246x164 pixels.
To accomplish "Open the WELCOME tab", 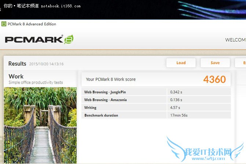I will (x=235, y=40).
